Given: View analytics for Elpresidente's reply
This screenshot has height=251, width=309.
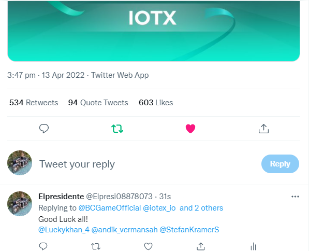Looking at the screenshot, I should coord(253,246).
